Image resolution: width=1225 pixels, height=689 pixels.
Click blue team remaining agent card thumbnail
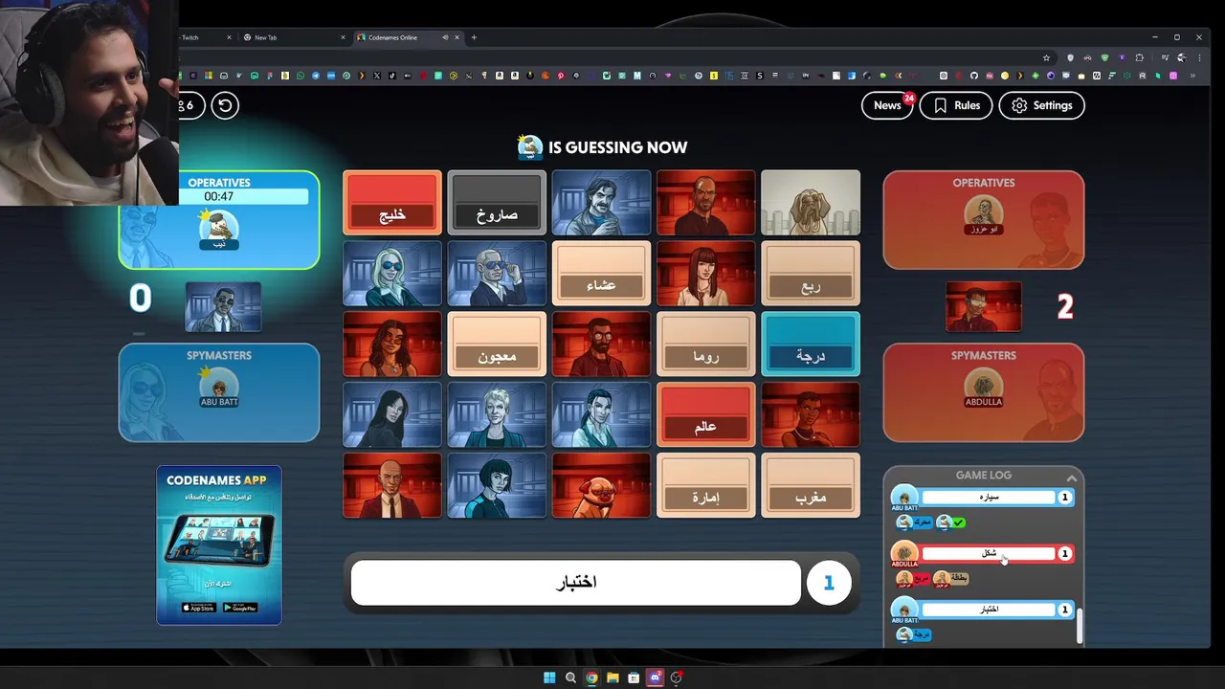pos(223,306)
